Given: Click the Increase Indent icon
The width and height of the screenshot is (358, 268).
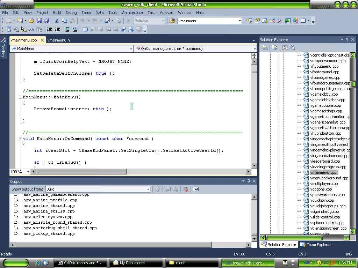Looking at the screenshot, I should pyautogui.click(x=57, y=29).
